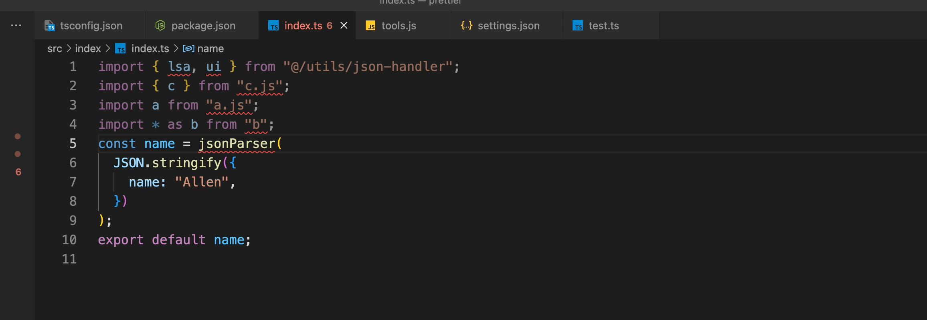Click the export keyword on line 10
Screen dimensions: 927x320
pyautogui.click(x=121, y=240)
